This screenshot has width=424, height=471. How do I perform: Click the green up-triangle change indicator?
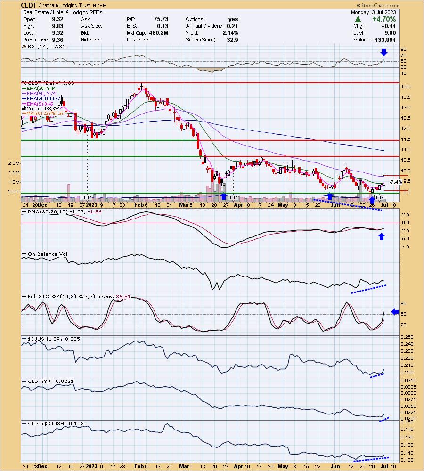pyautogui.click(x=358, y=19)
